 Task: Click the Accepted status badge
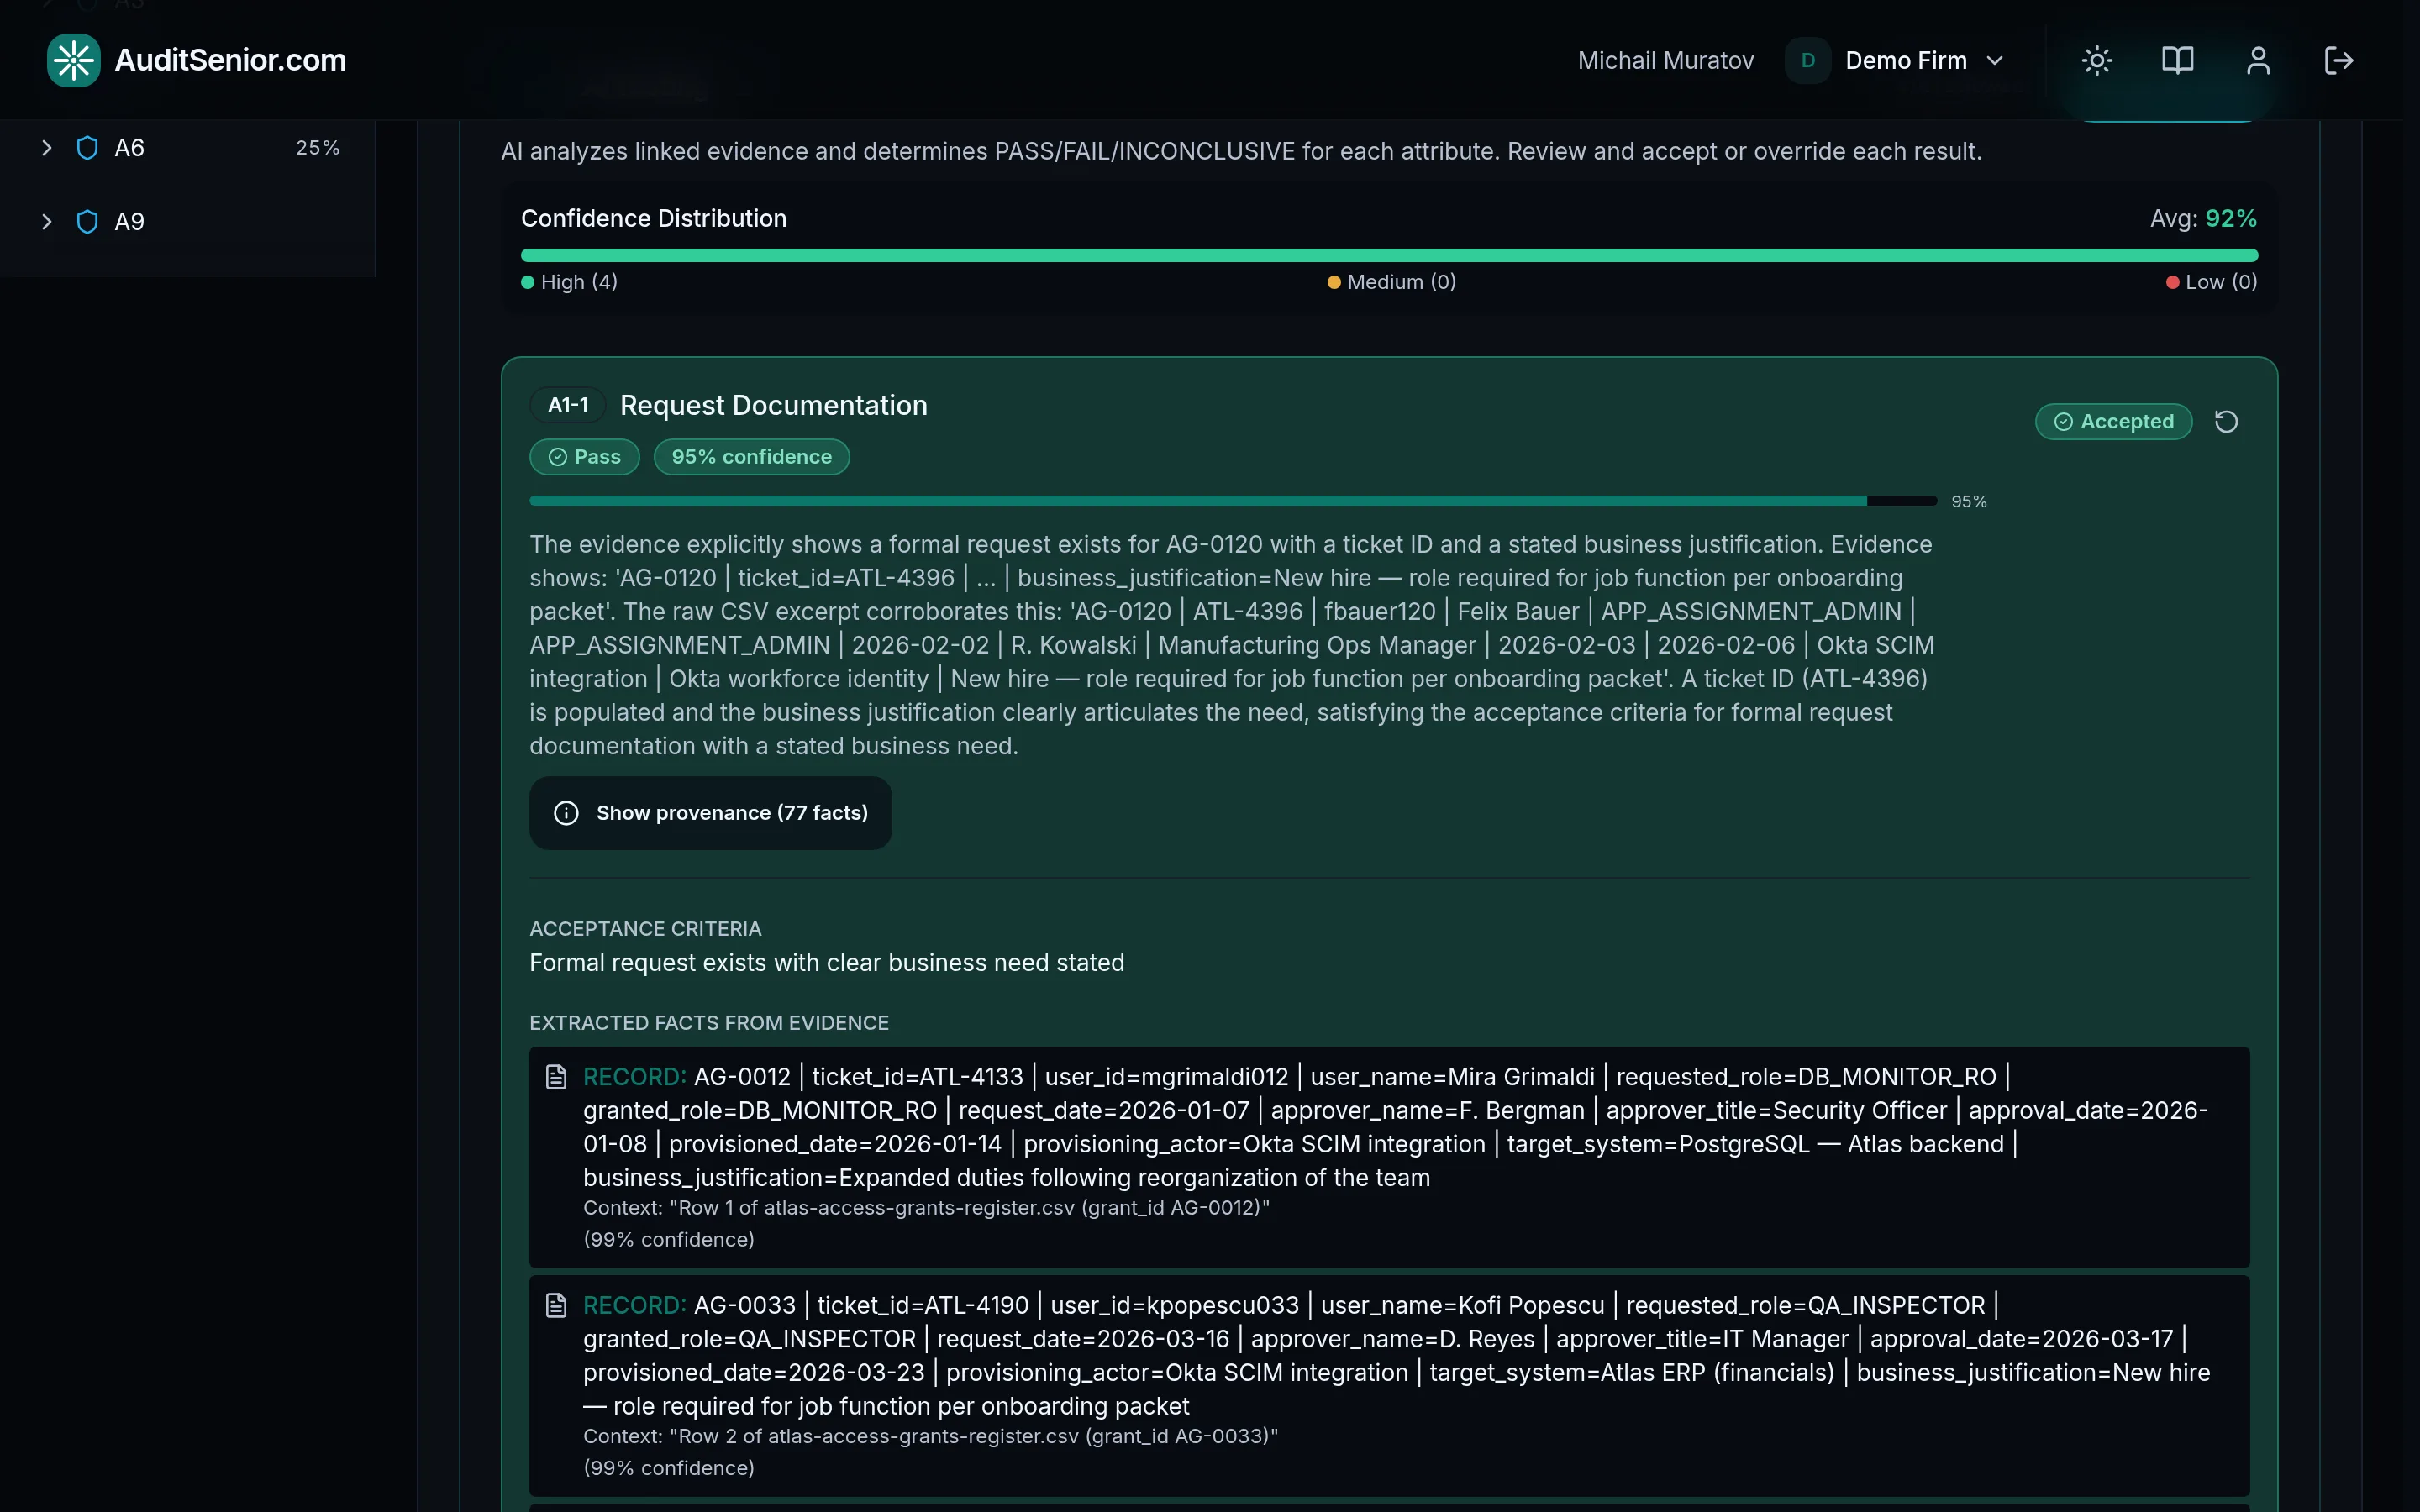(x=2113, y=422)
